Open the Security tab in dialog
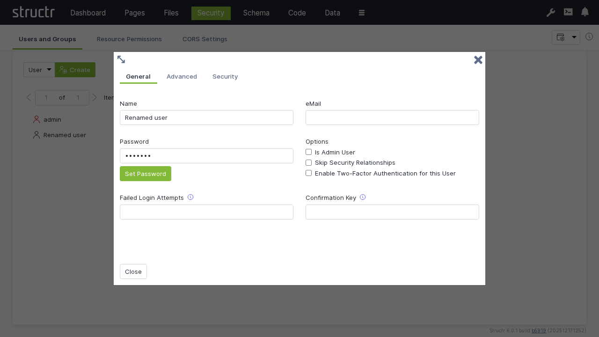This screenshot has height=337, width=599. point(225,76)
